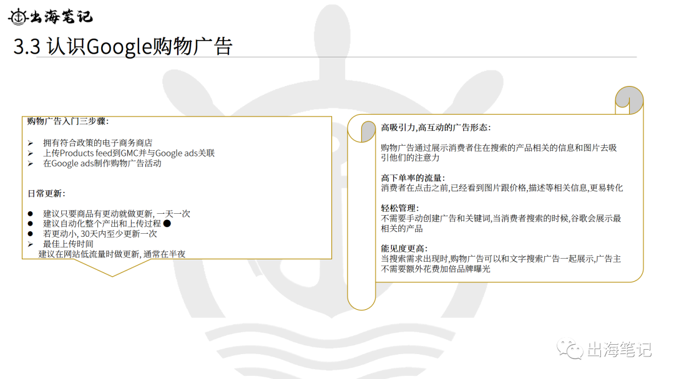Click the line 拥有符合政策的电子商务商店
This screenshot has height=379, width=674.
97,143
